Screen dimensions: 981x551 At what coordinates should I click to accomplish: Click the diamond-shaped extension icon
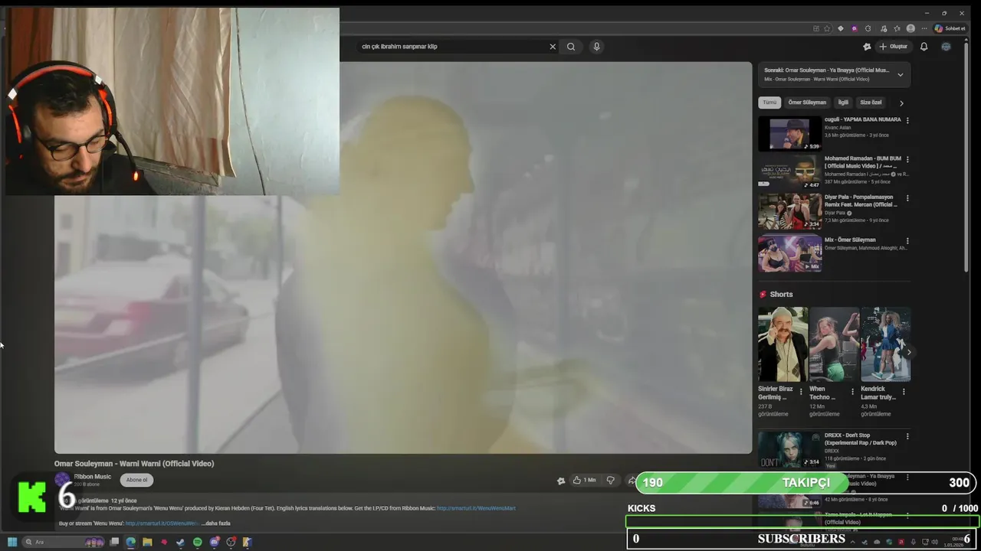[841, 28]
